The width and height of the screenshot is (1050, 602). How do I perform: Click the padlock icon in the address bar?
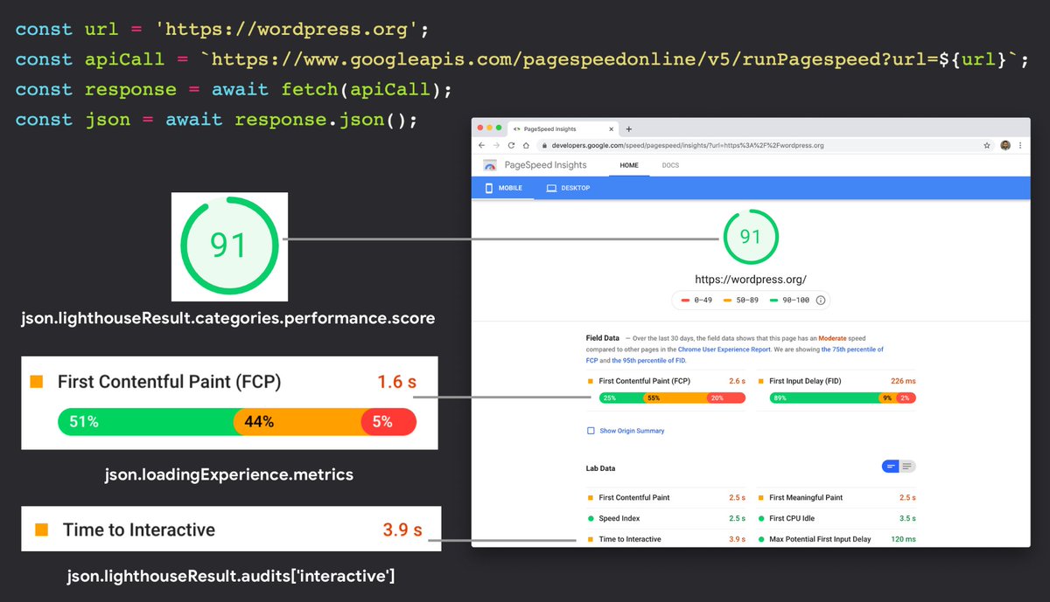click(543, 146)
